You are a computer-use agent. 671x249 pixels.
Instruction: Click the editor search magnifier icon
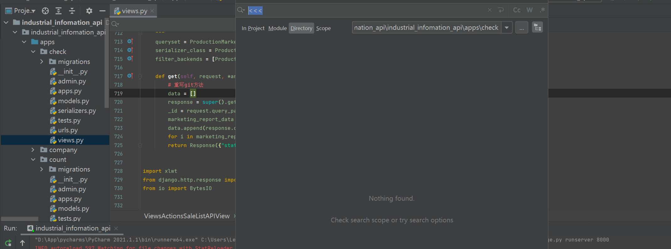pyautogui.click(x=115, y=24)
